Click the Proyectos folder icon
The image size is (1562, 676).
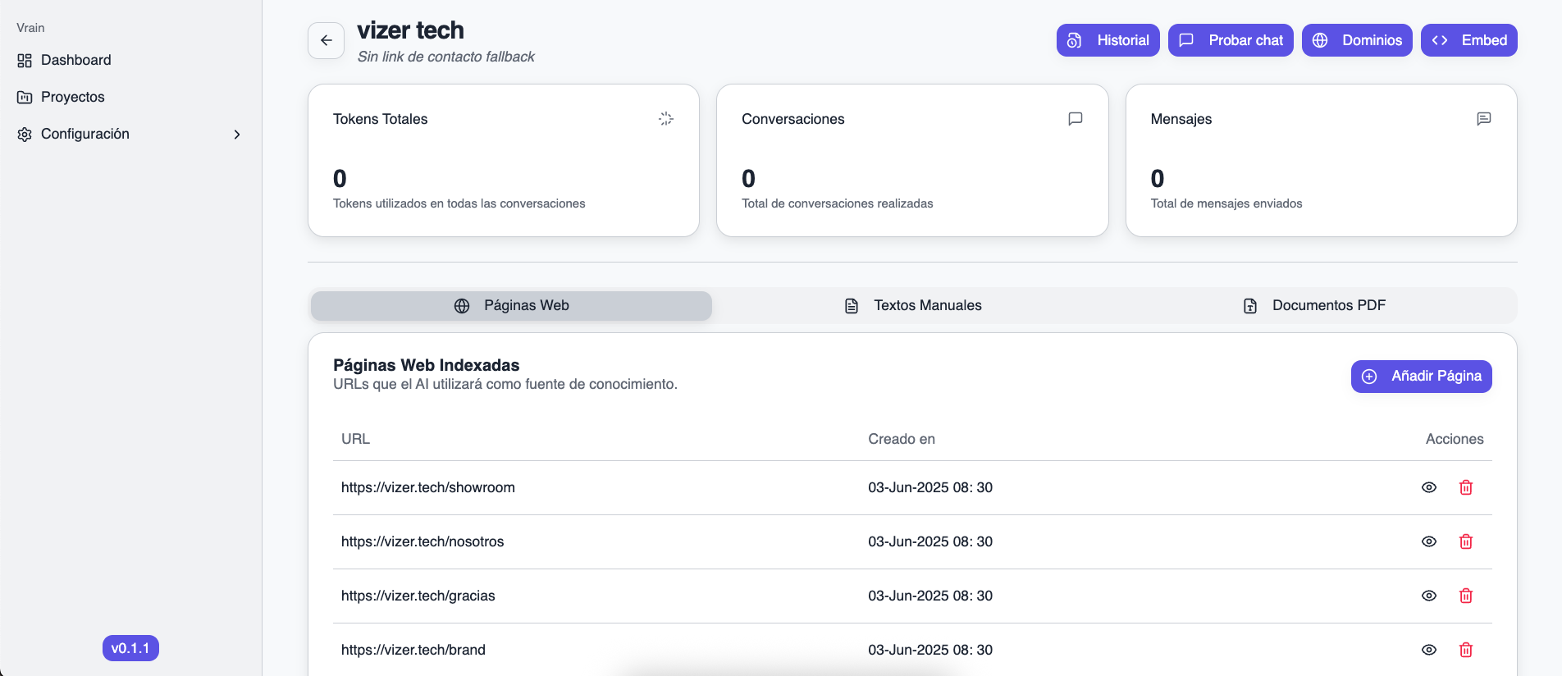pyautogui.click(x=25, y=98)
